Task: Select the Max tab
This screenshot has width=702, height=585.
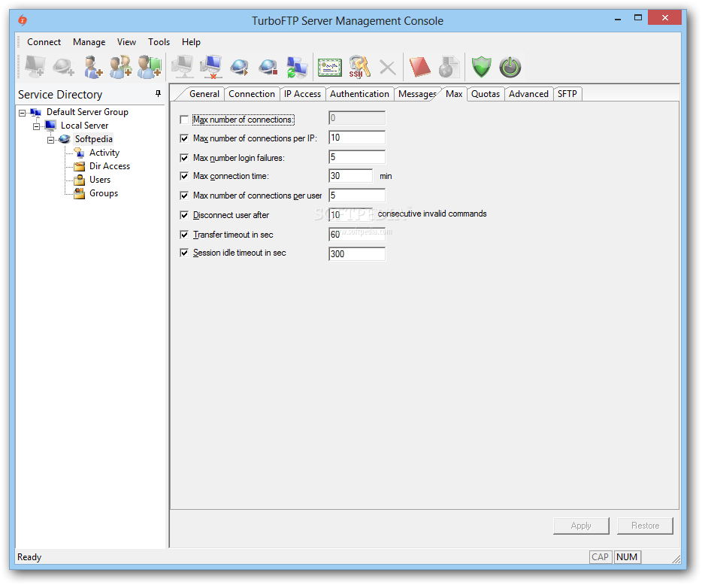Action: tap(454, 94)
